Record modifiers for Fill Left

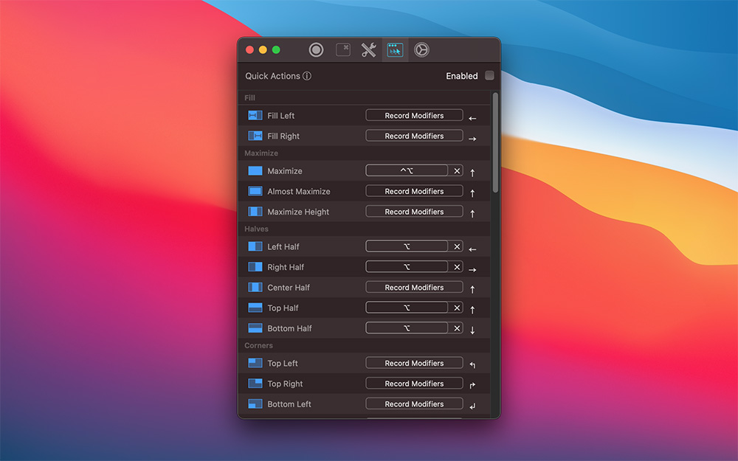414,115
